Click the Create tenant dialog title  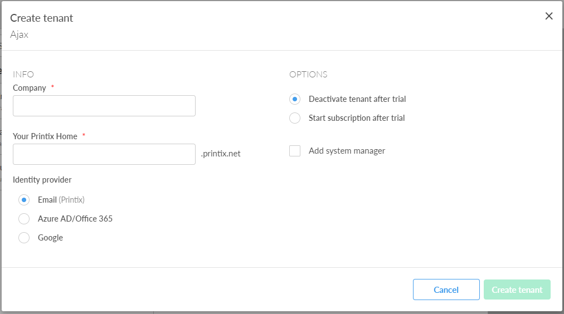pyautogui.click(x=42, y=18)
